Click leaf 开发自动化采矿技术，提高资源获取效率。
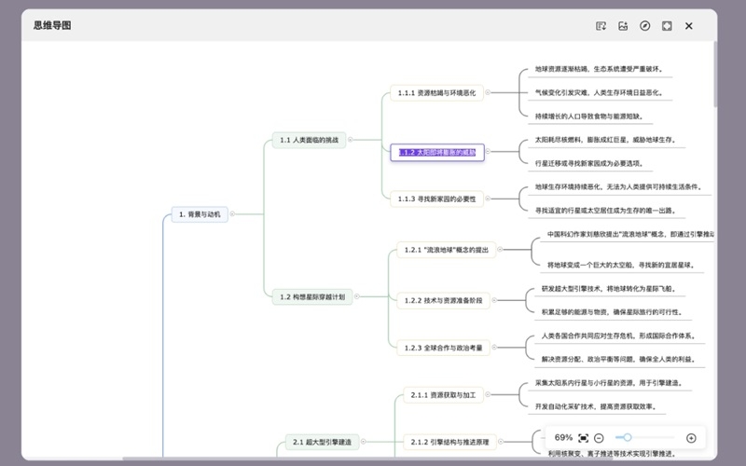This screenshot has width=746, height=466. (597, 406)
